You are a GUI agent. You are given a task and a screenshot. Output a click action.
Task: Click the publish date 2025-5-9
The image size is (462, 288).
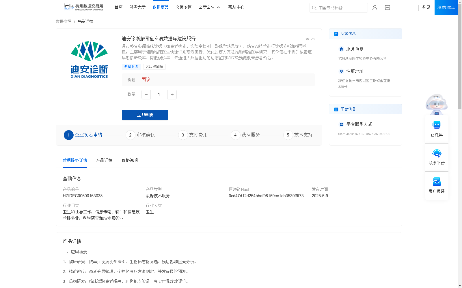[x=320, y=196]
